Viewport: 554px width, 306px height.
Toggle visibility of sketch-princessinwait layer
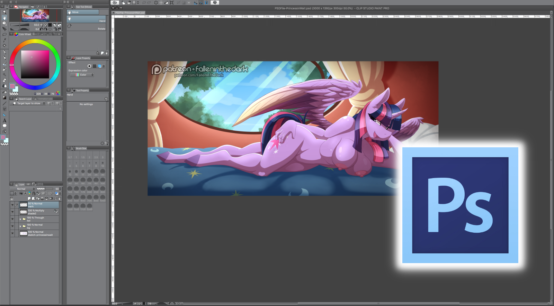(12, 233)
